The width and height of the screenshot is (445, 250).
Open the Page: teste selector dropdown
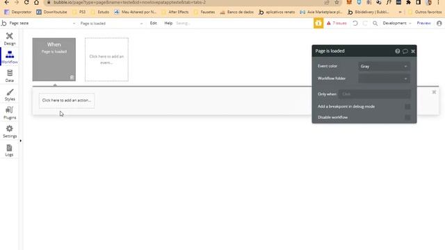click(x=42, y=23)
